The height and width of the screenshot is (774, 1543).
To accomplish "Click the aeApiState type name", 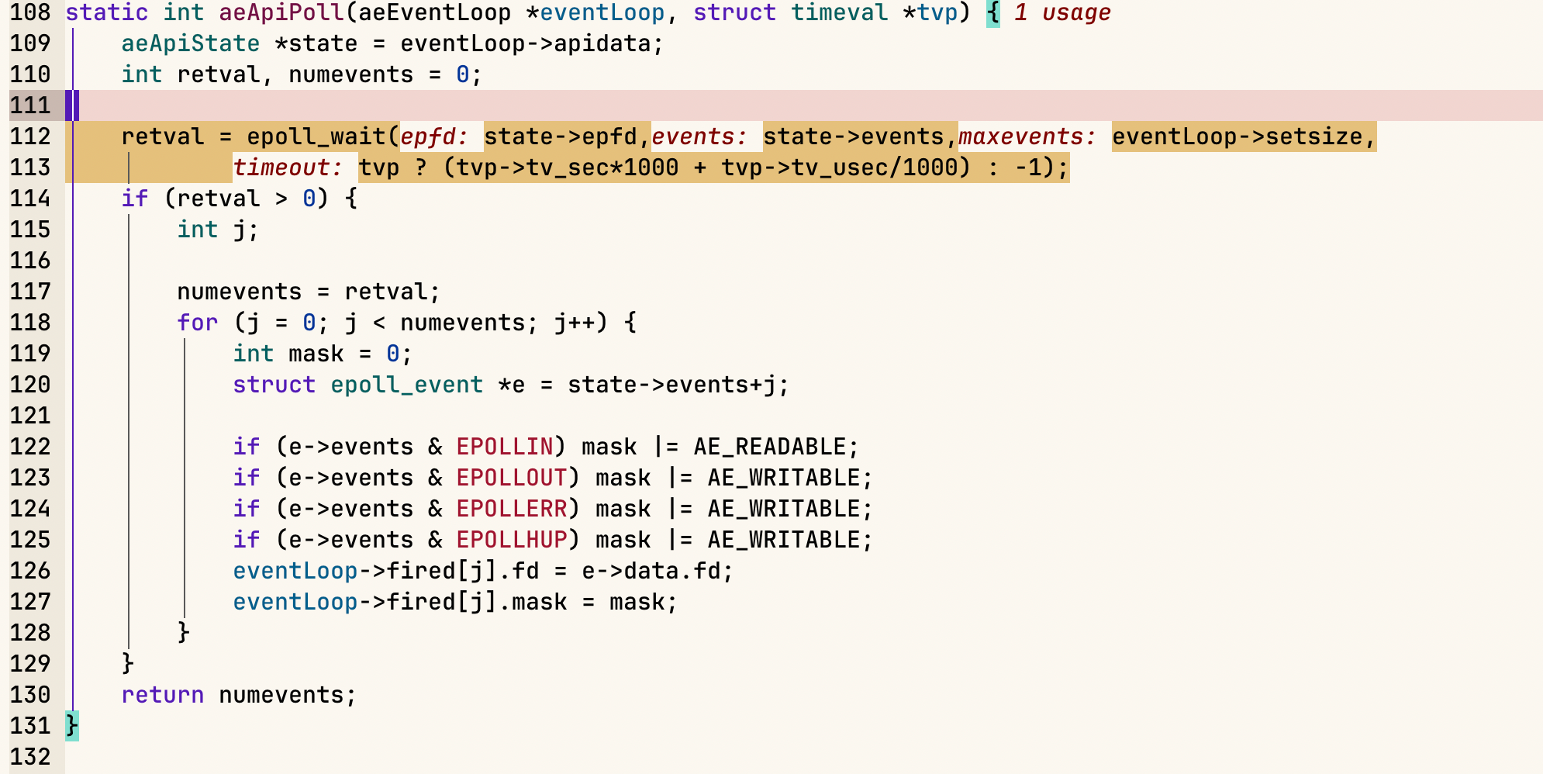I will coord(190,43).
